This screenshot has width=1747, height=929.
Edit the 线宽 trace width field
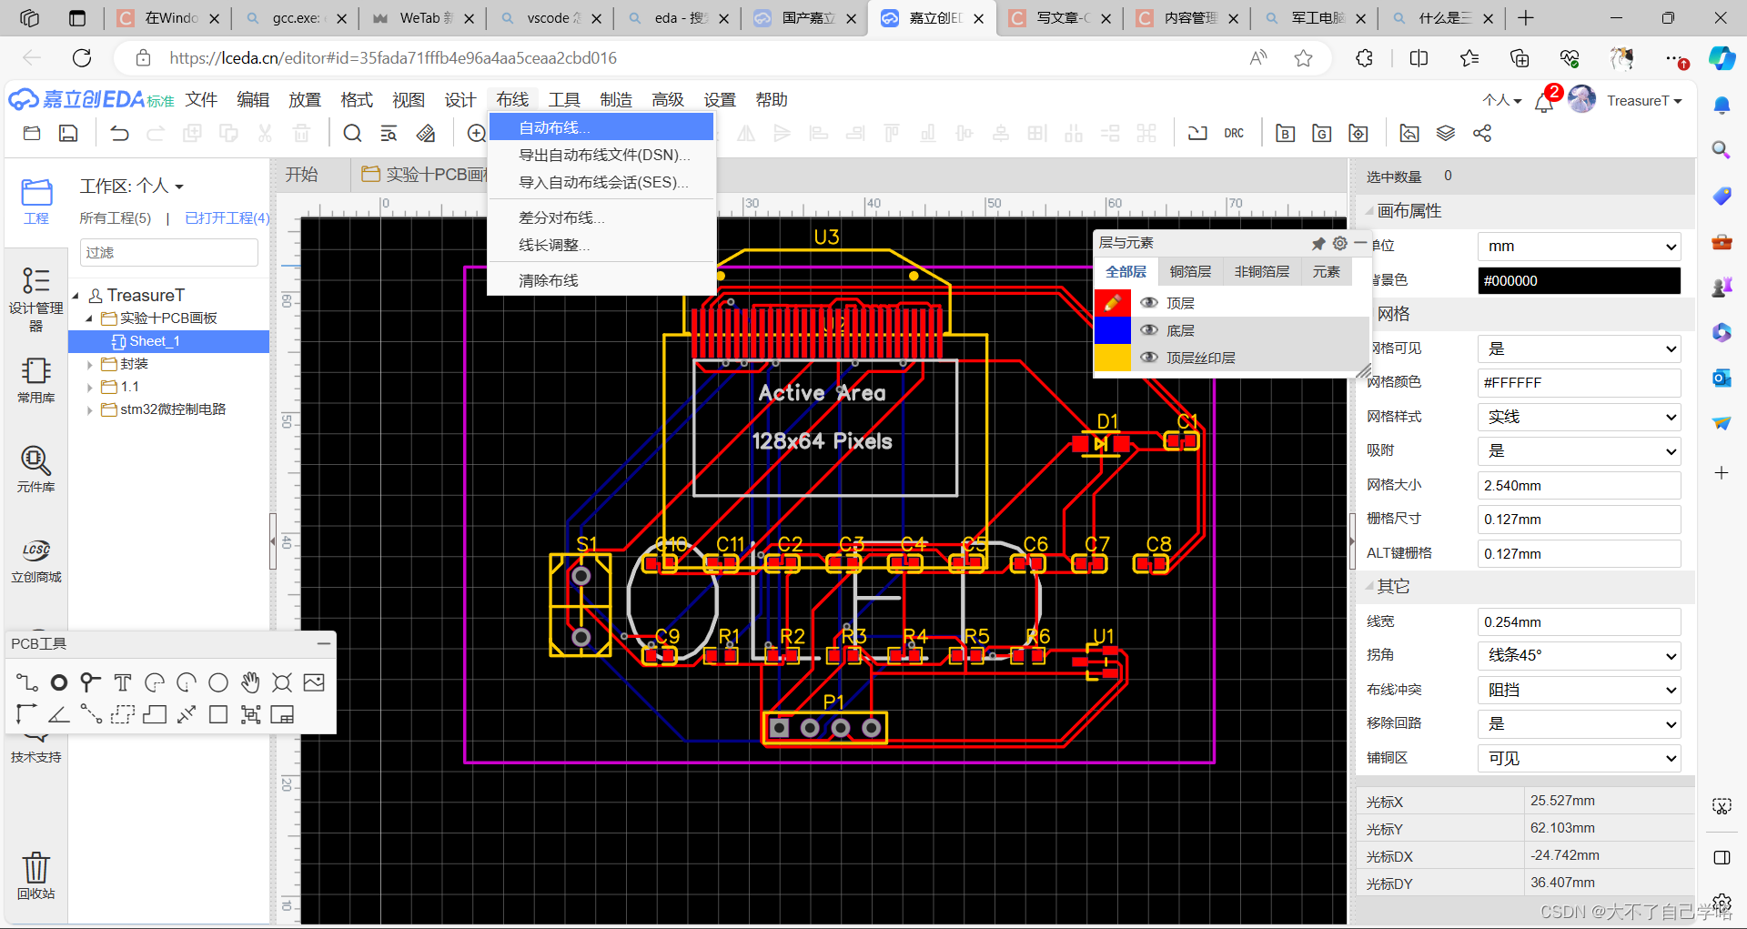tap(1579, 621)
